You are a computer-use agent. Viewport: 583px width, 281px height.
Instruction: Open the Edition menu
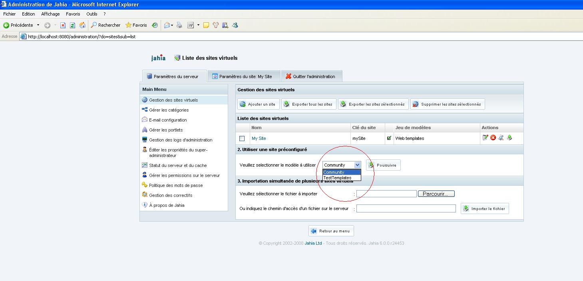click(28, 14)
